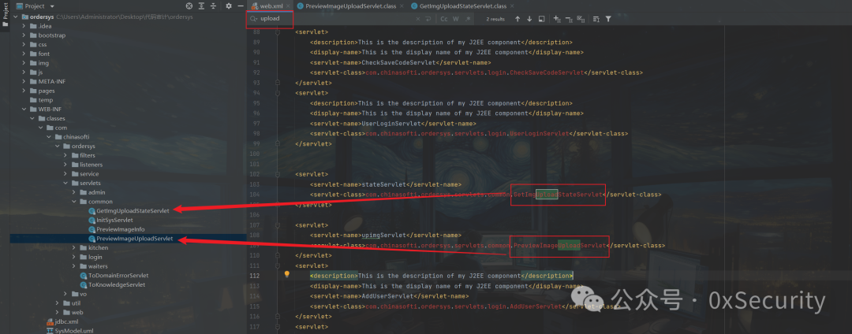Go to the previous search occurrence
Screen dimensions: 852x334
(x=518, y=19)
